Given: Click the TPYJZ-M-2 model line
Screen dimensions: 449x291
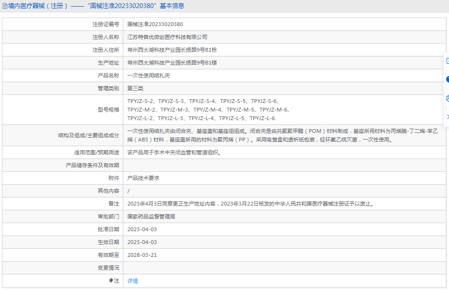Looking at the screenshot, I should pyautogui.click(x=209, y=110).
